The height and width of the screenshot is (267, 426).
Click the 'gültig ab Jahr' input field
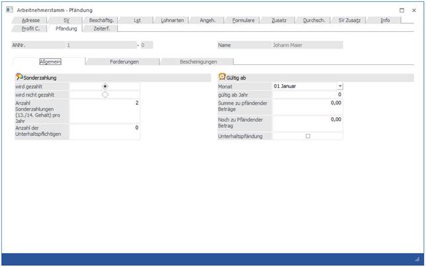(307, 95)
